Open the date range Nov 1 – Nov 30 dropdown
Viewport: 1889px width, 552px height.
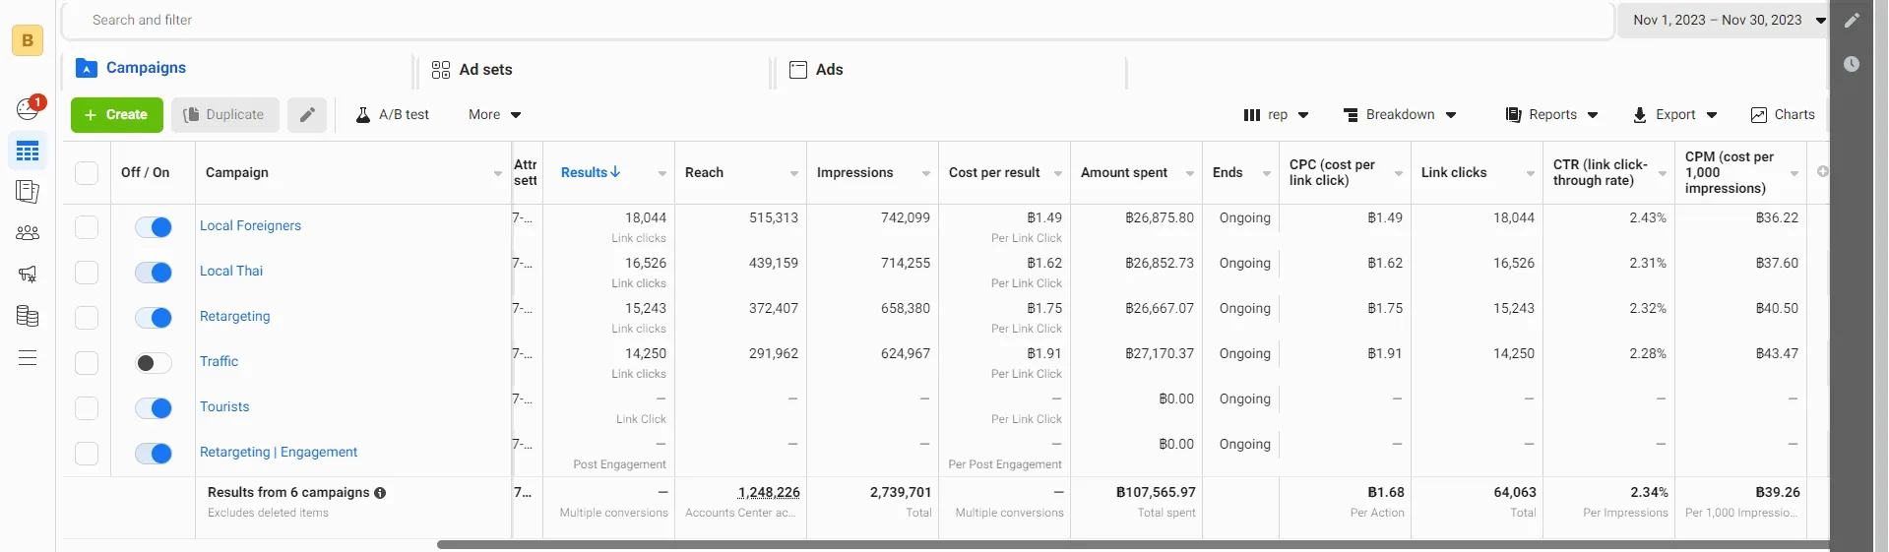click(1724, 20)
